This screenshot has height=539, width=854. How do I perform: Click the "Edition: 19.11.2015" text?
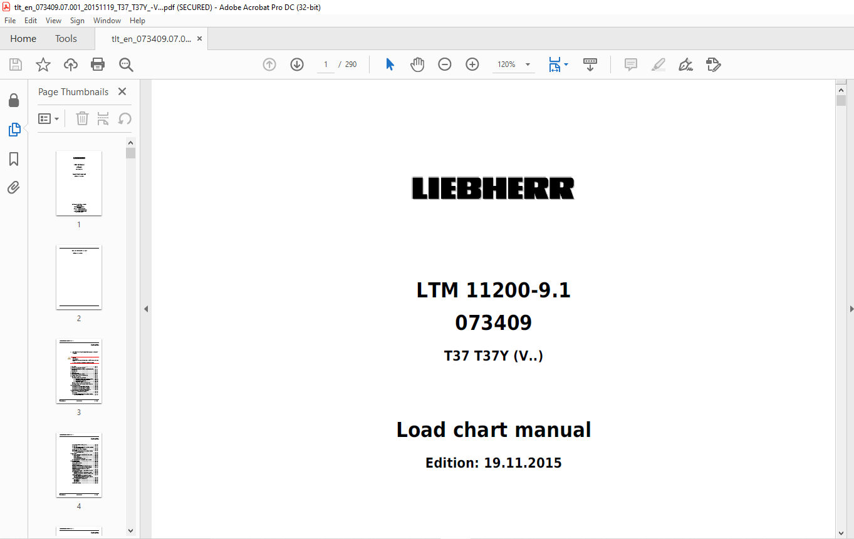(x=494, y=463)
